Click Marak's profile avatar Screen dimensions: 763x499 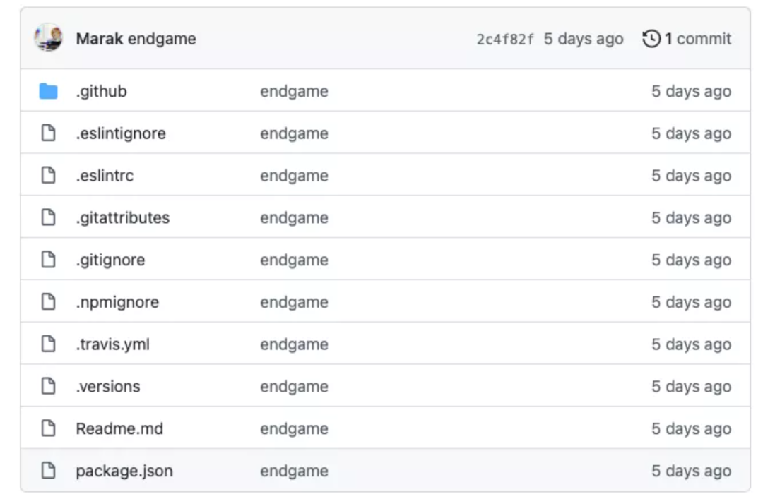coord(48,38)
